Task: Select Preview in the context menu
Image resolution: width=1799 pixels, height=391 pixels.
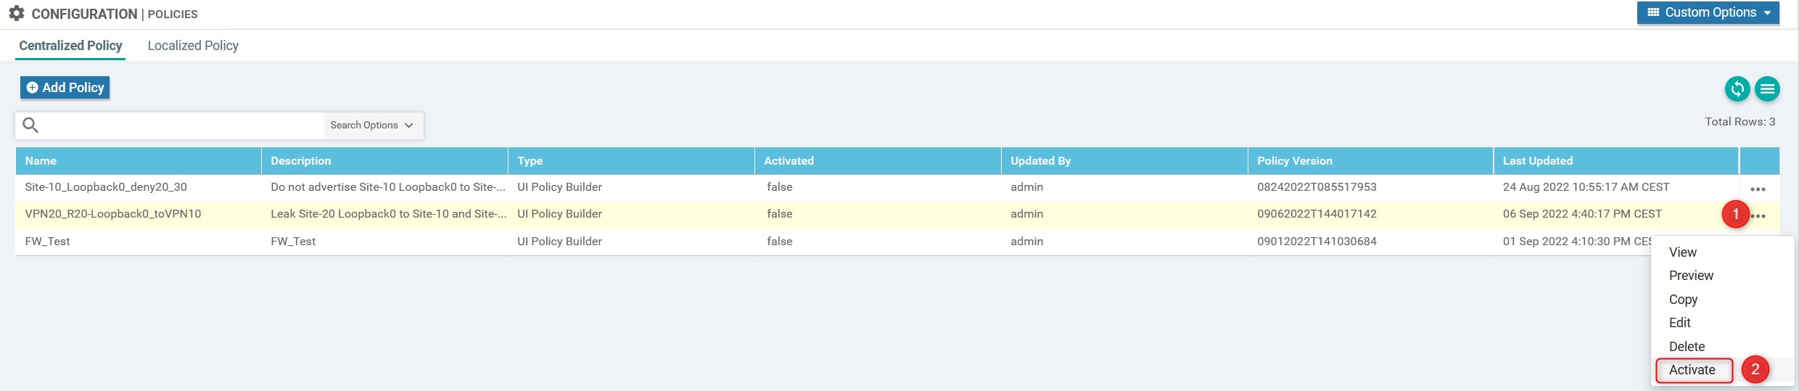Action: [1690, 276]
